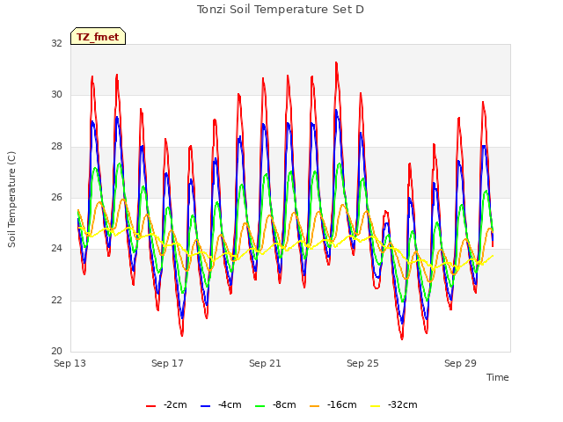Click the Sep 25 x-axis tick label
The image size is (563, 422).
point(362,363)
